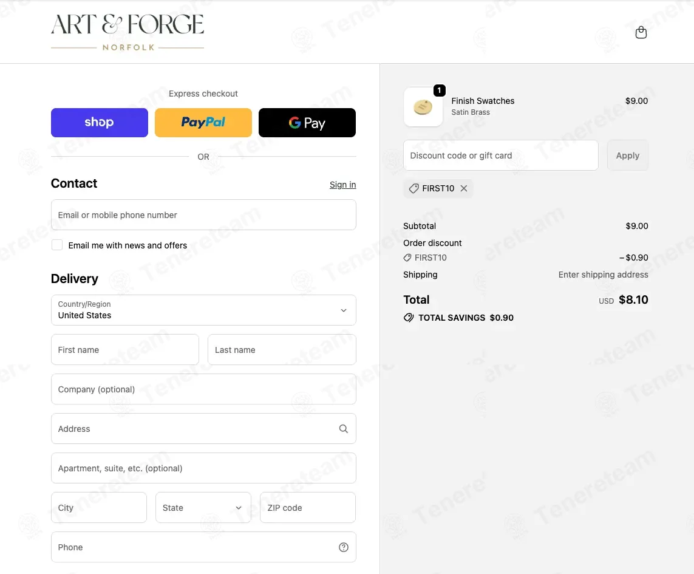Click the address search magnifier icon

344,429
